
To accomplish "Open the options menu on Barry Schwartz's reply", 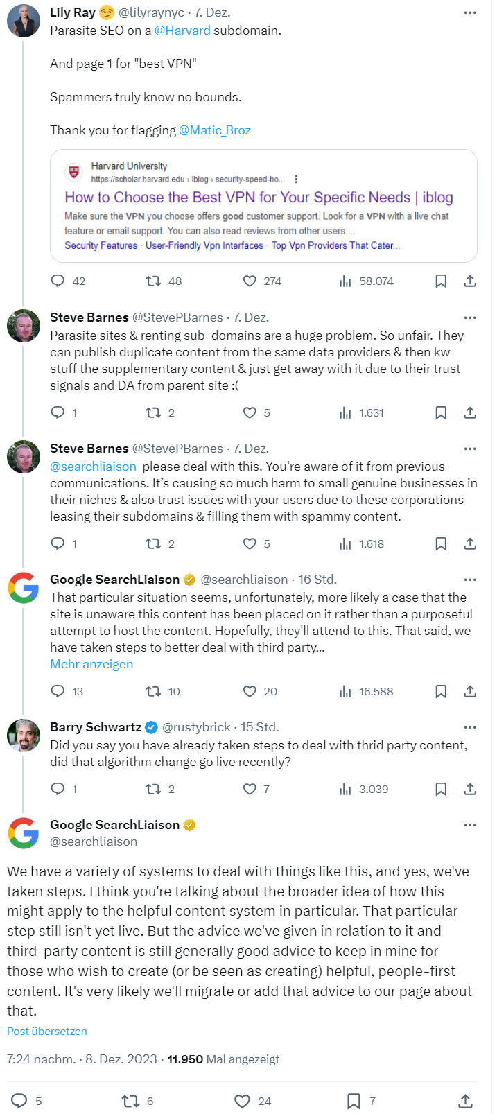I will [x=470, y=726].
